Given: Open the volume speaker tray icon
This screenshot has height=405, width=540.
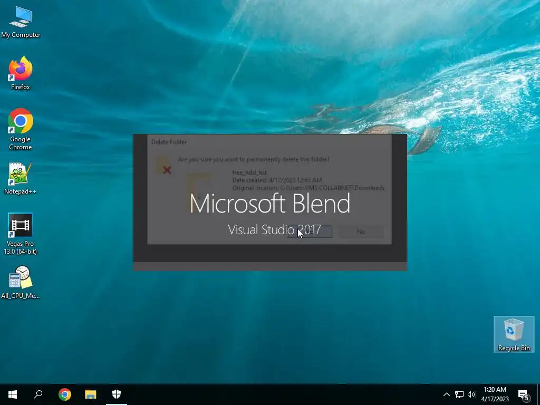Looking at the screenshot, I should [471, 394].
